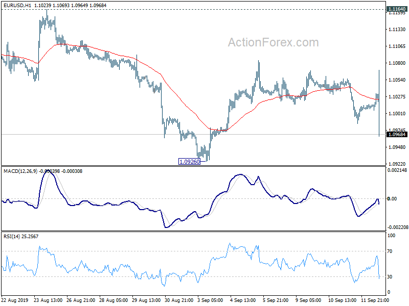Image resolution: width=409 pixels, height=306 pixels.
Task: Click the 4 Sep 13:00 time label
Action: [x=243, y=300]
